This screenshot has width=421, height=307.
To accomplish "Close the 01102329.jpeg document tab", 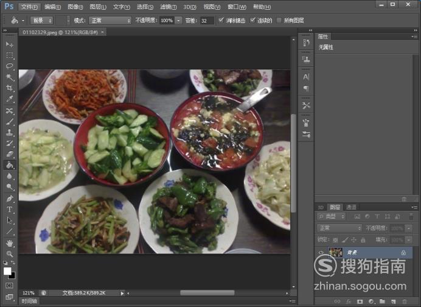I will (102, 32).
